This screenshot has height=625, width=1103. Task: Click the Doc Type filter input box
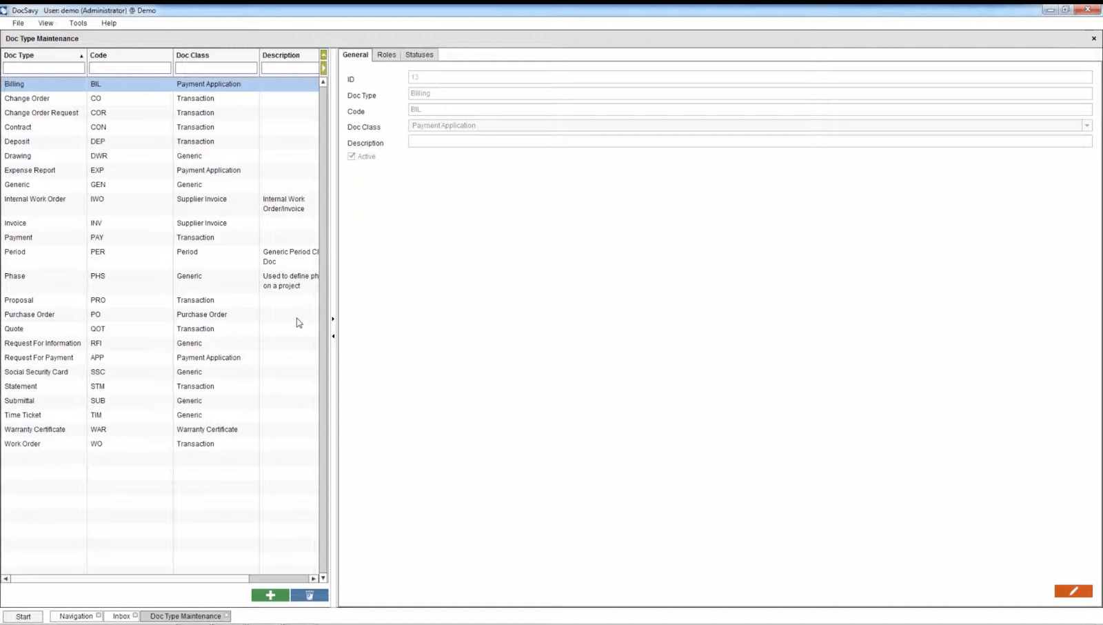point(43,68)
